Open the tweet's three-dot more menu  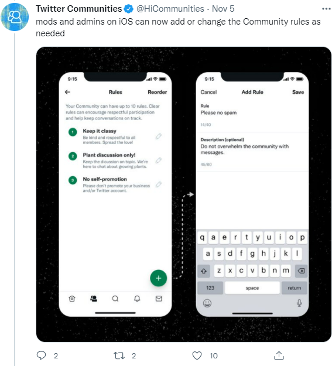(326, 9)
